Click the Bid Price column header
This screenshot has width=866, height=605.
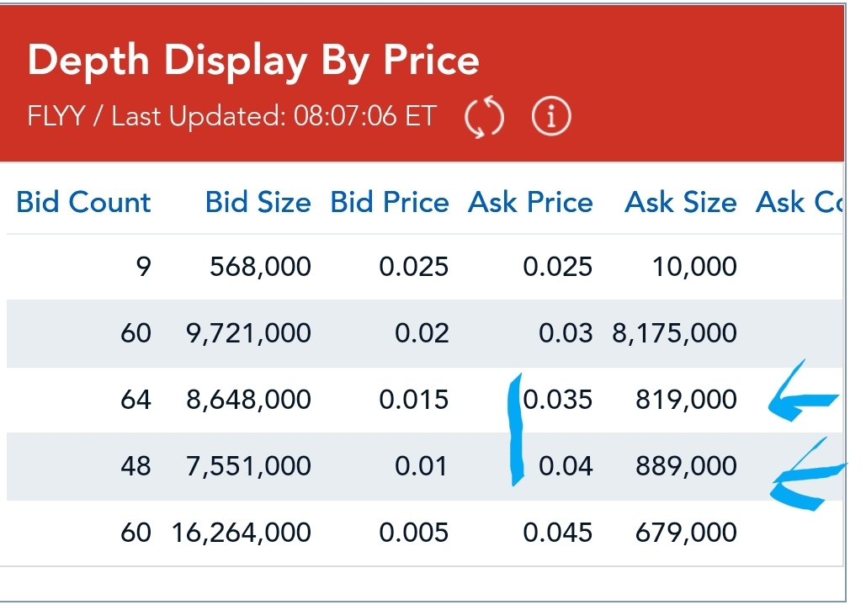pos(390,203)
